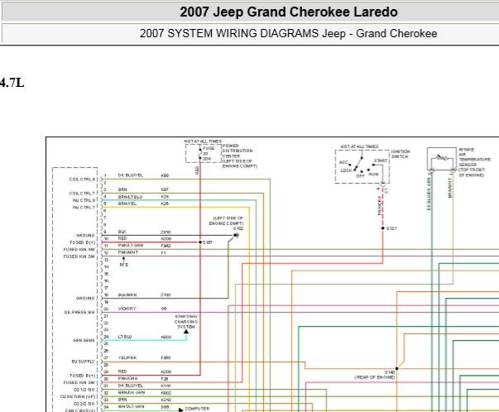Viewport: 499px width, 412px height.
Task: Click the 'INJ CTRL 8' pin label
Action: coord(84,200)
